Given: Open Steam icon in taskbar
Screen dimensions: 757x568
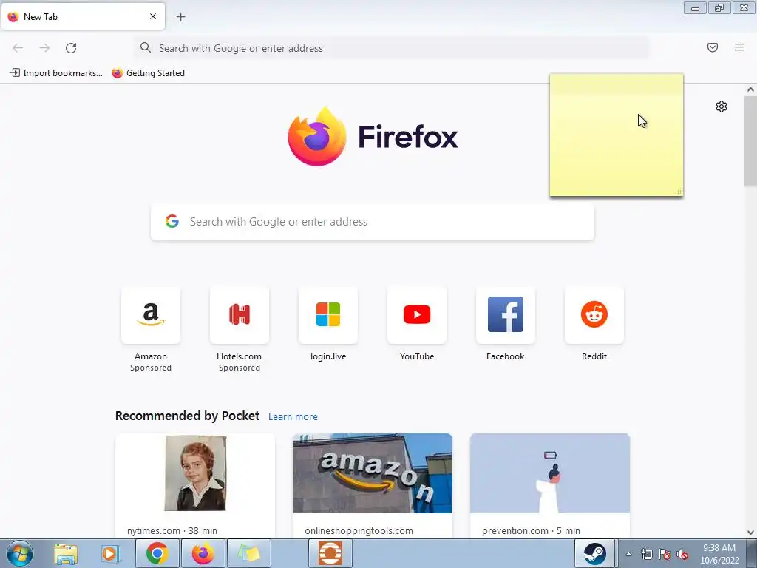Looking at the screenshot, I should 594,553.
